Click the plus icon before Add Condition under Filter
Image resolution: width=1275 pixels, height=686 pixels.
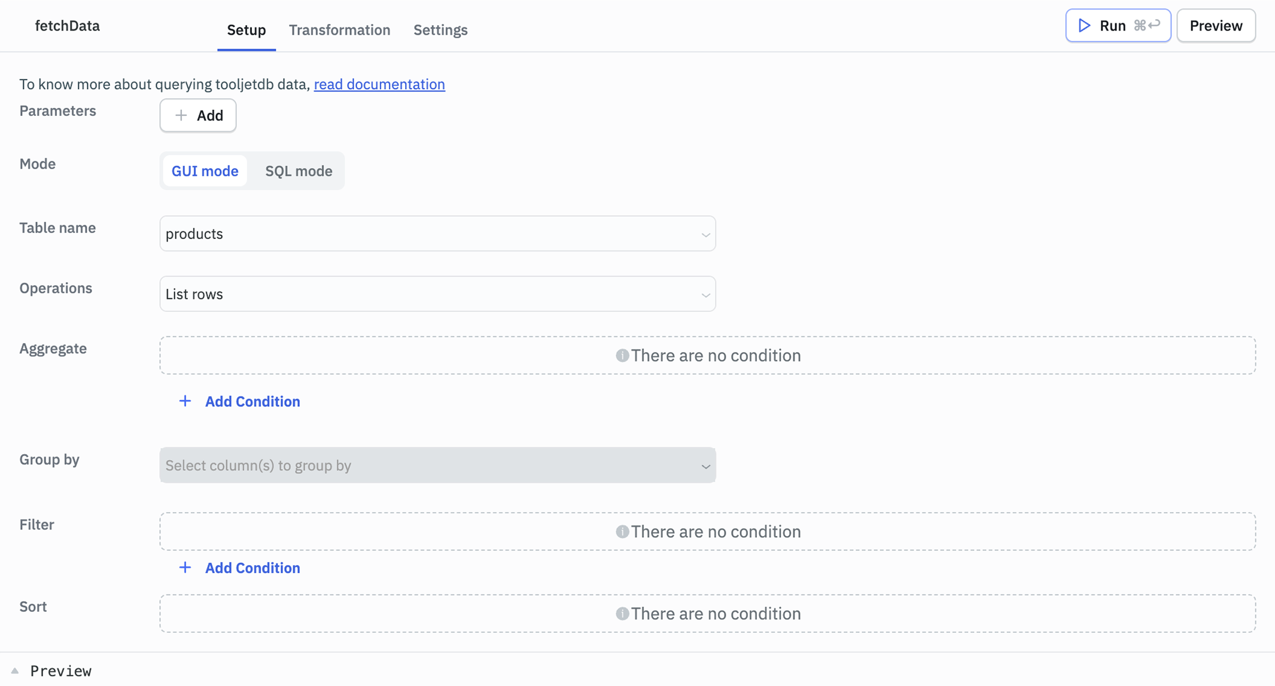tap(185, 568)
